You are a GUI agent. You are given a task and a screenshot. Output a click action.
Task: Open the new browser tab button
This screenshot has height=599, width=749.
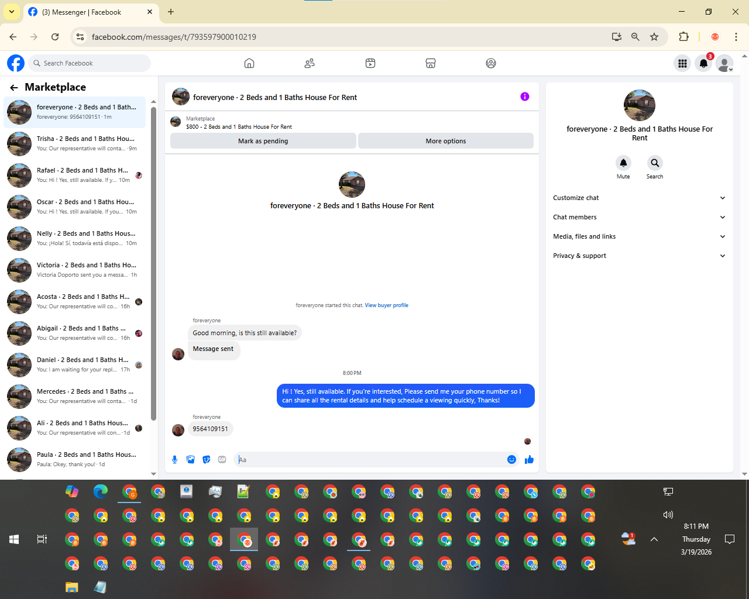click(171, 12)
